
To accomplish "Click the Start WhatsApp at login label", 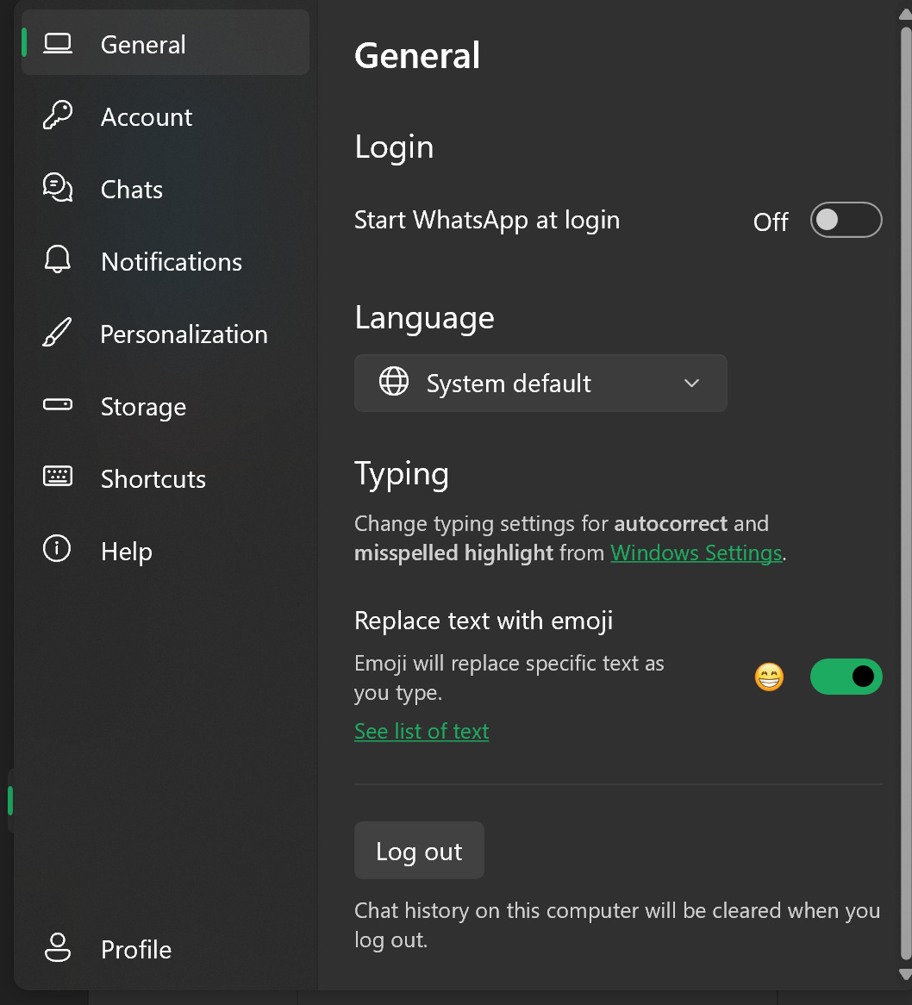I will click(487, 220).
